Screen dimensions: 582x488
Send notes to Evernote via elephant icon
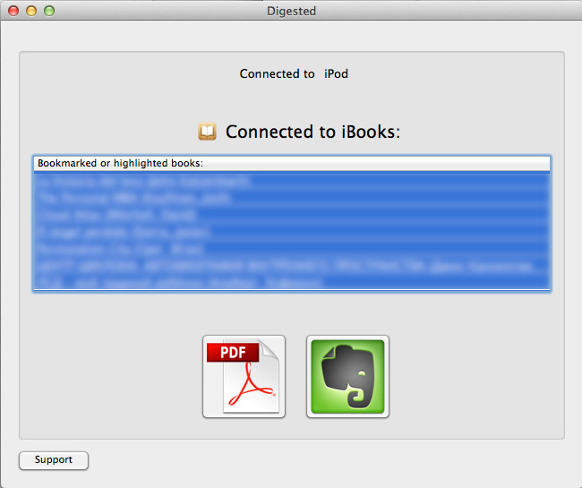[x=347, y=376]
